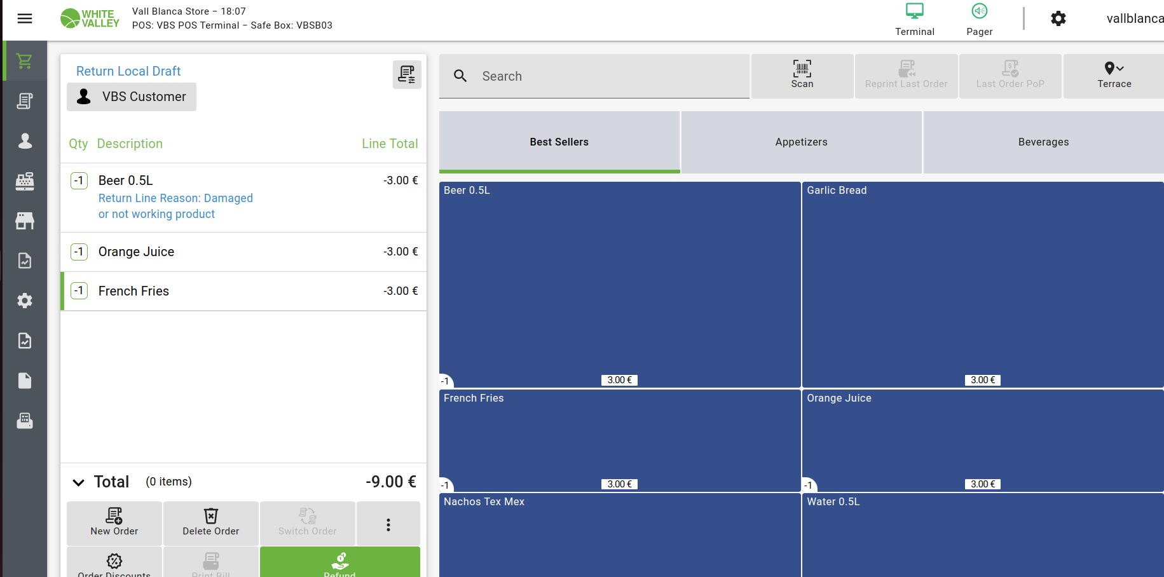The image size is (1164, 577).
Task: Open the hamburger navigation menu
Action: (x=25, y=18)
